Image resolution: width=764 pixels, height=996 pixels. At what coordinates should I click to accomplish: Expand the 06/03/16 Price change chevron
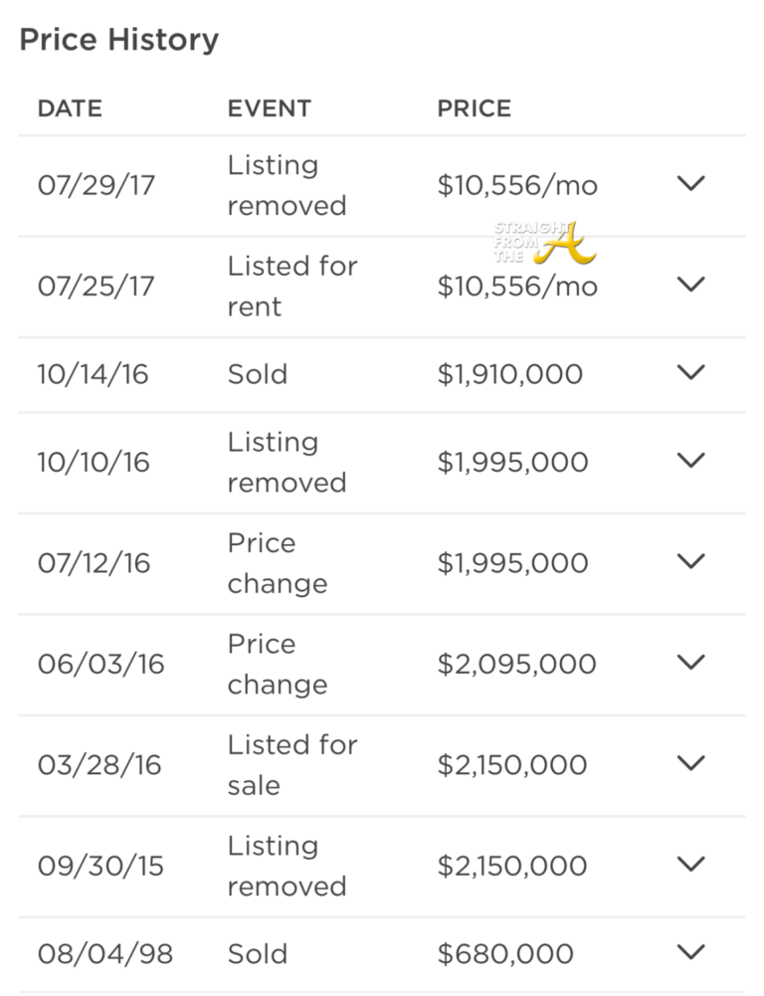690,662
